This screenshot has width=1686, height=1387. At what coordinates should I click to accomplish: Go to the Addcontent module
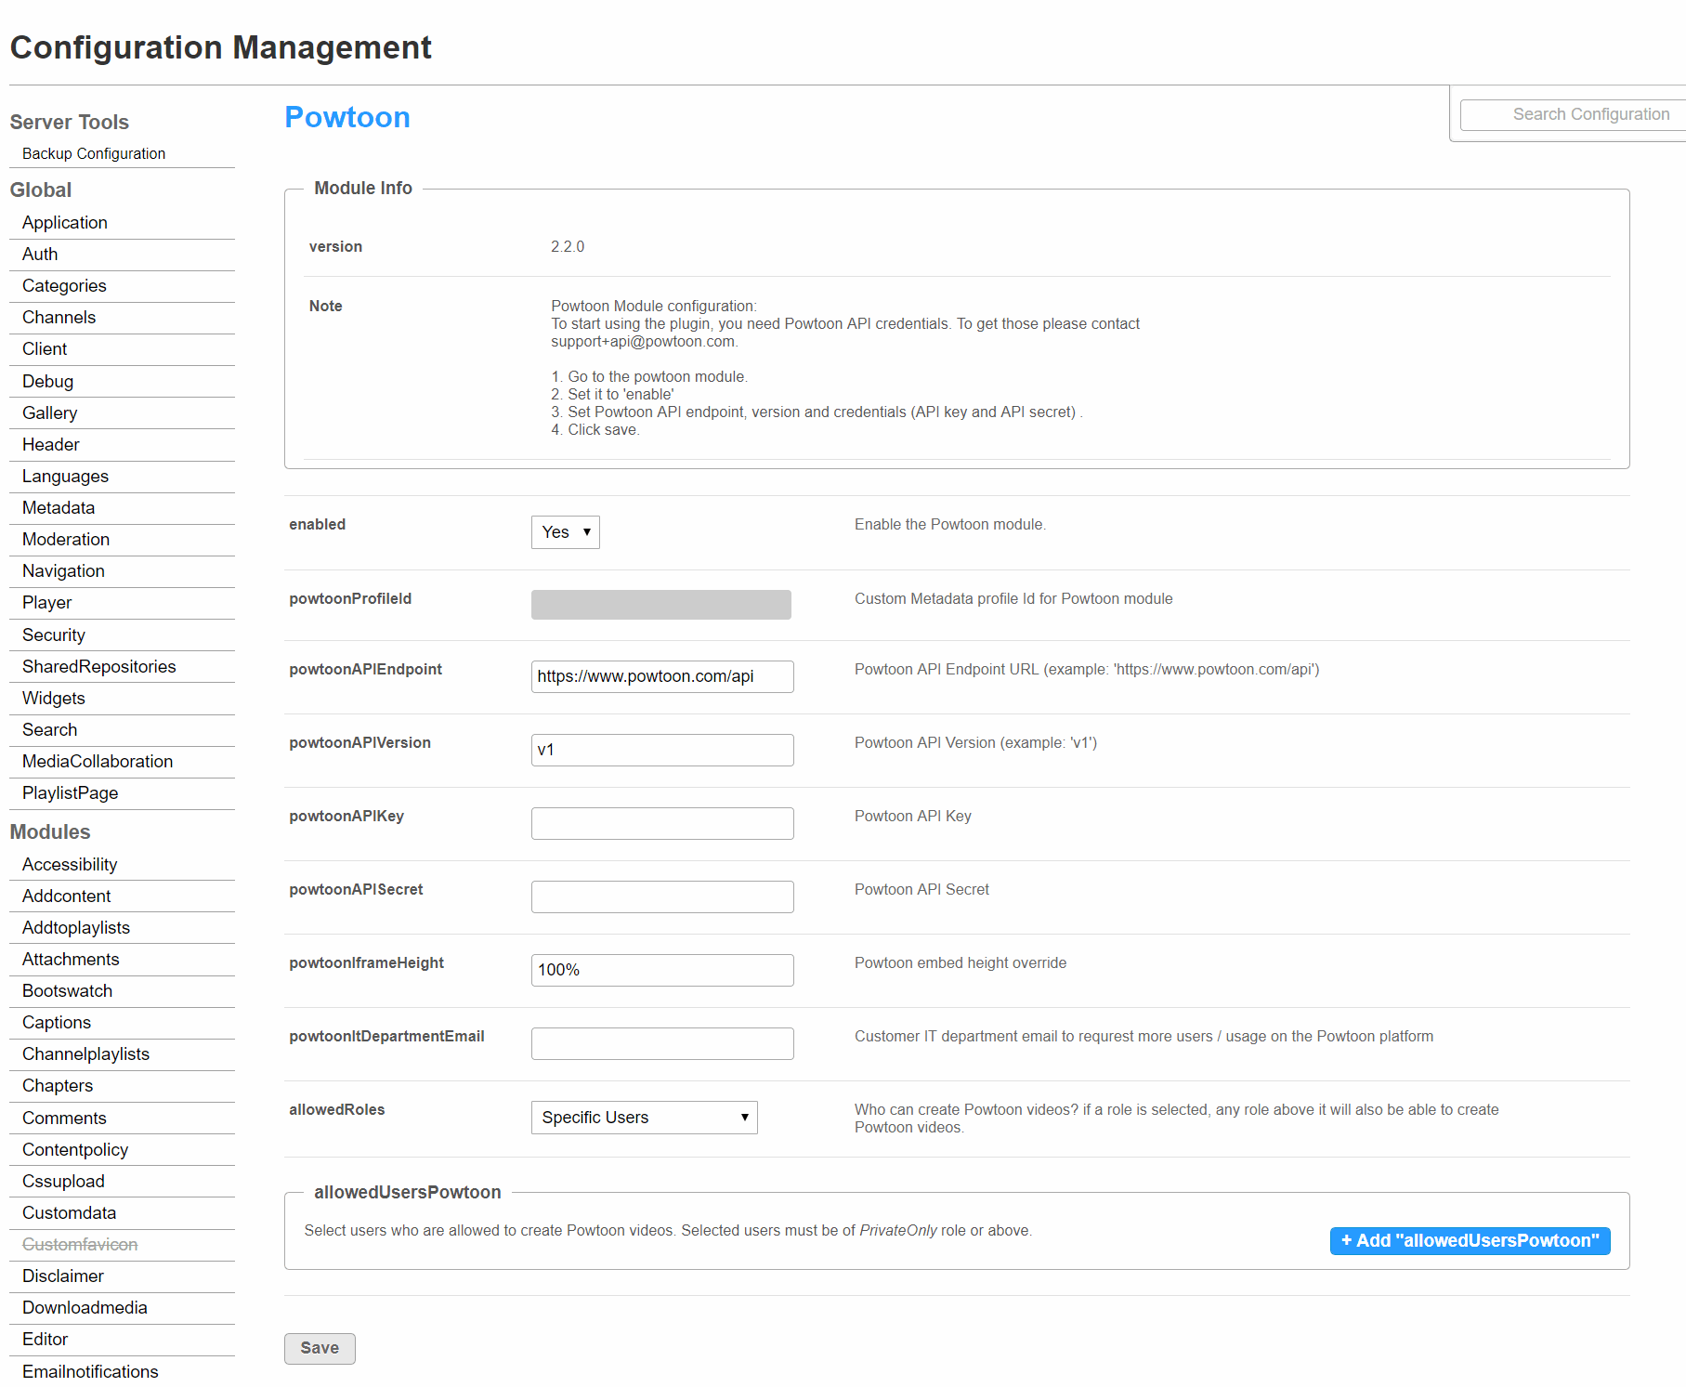67,896
